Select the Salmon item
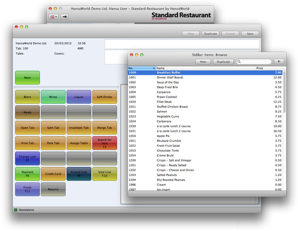Viewport: 298px width, 231px height. (x=205, y=112)
